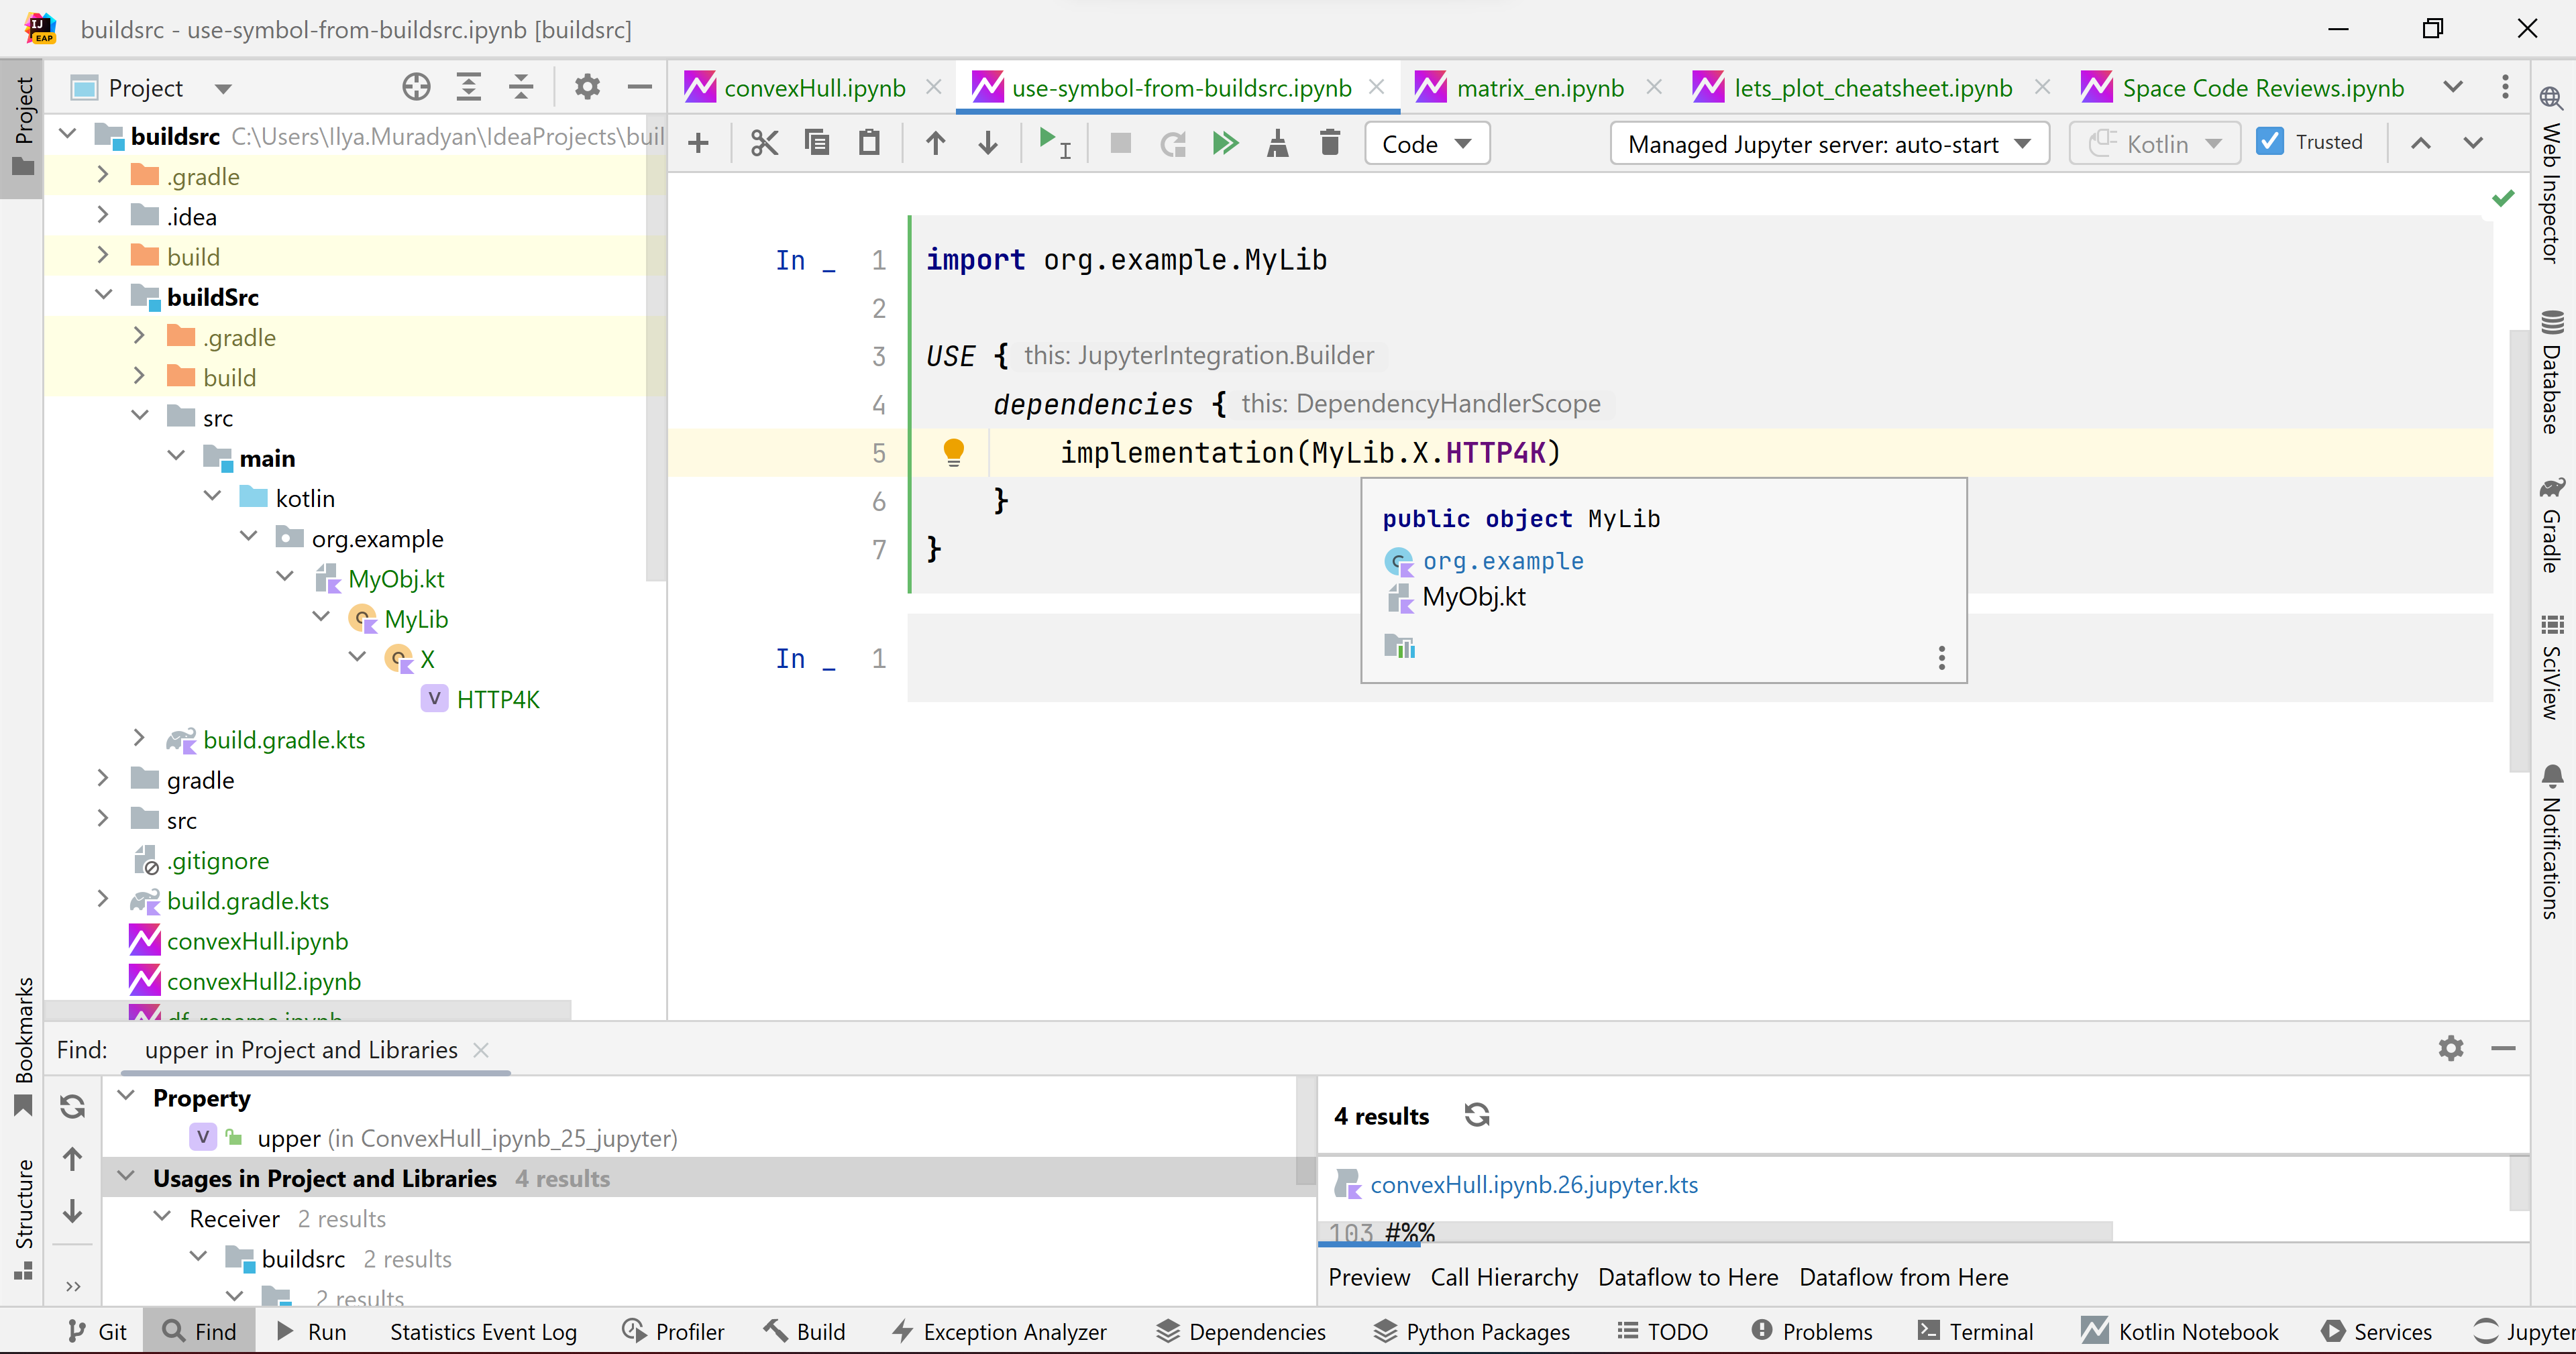Click into the empty second notebook cell
Screen dimensions: 2576x1354
1700,657
